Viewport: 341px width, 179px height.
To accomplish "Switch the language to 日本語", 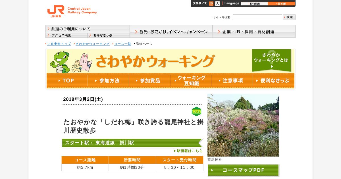I will pyautogui.click(x=282, y=4).
